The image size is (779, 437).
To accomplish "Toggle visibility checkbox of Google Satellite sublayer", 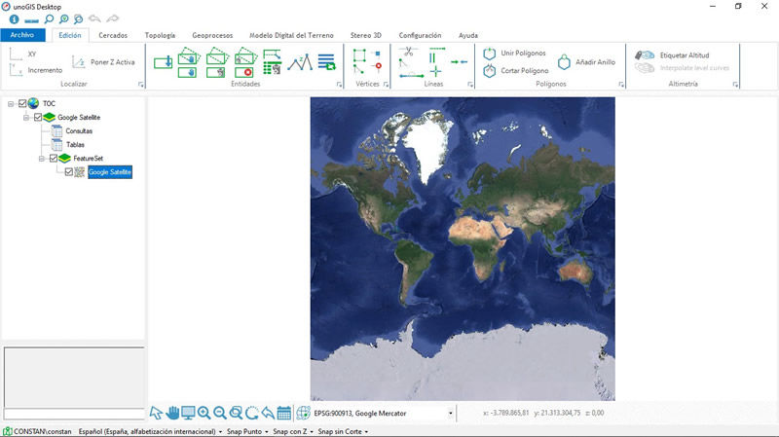I will pyautogui.click(x=68, y=171).
